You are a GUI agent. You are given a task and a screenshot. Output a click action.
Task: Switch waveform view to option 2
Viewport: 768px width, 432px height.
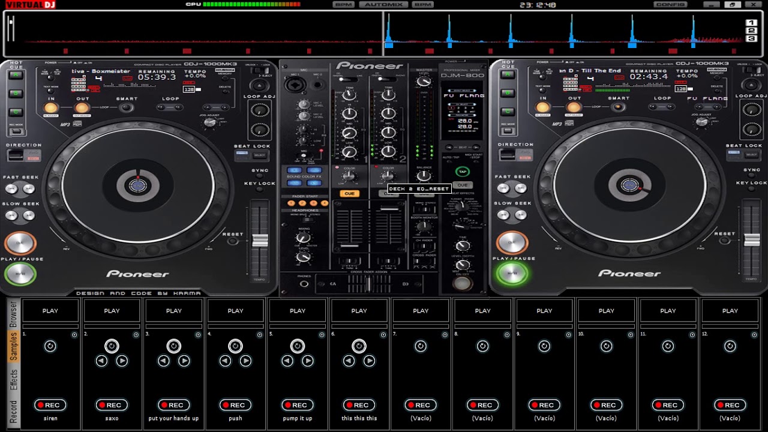751,31
